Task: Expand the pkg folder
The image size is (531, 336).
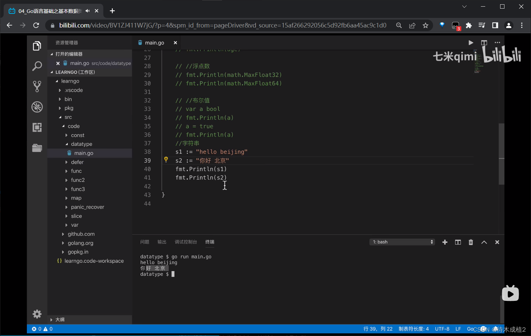Action: pos(60,108)
